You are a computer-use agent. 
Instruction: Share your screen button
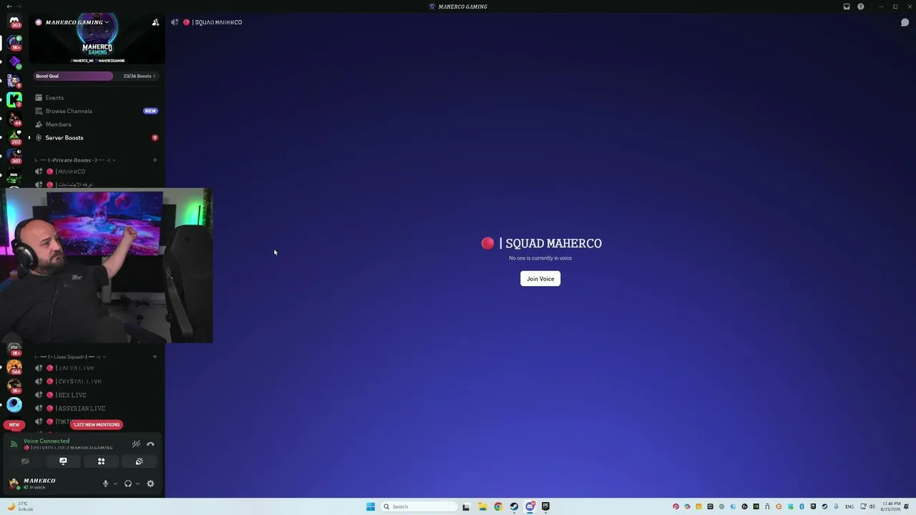[63, 461]
